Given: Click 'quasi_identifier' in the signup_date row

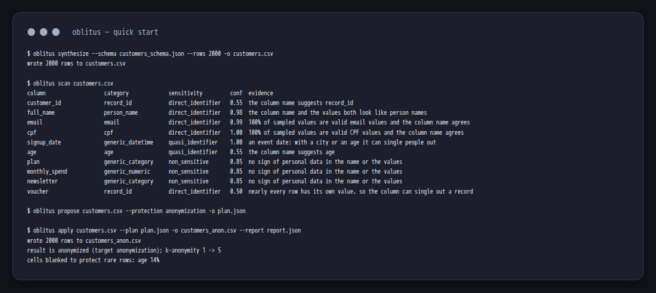Looking at the screenshot, I should [x=193, y=142].
